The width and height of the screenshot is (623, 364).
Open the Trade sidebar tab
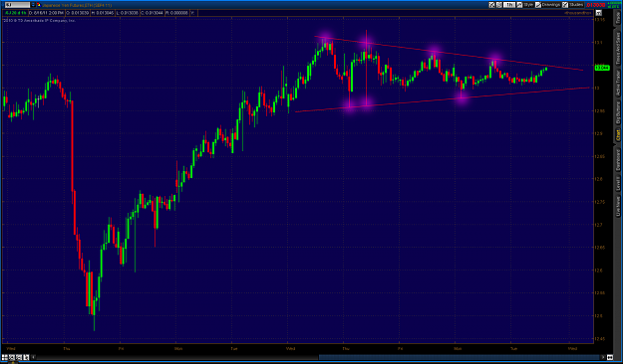618,18
